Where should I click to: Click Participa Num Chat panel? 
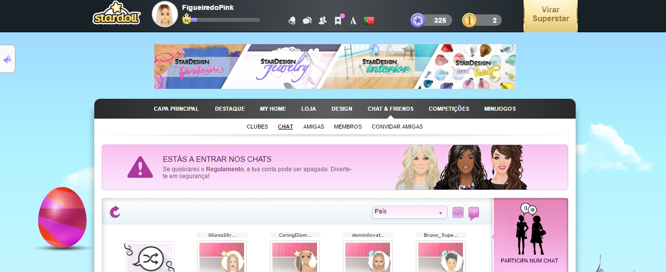(530, 235)
